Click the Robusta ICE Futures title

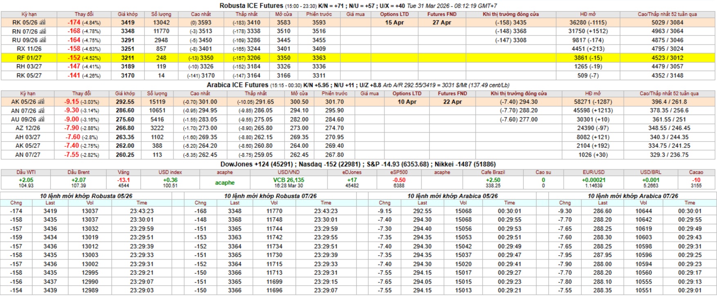(x=251, y=6)
